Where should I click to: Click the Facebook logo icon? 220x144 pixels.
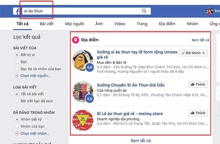(17, 11)
